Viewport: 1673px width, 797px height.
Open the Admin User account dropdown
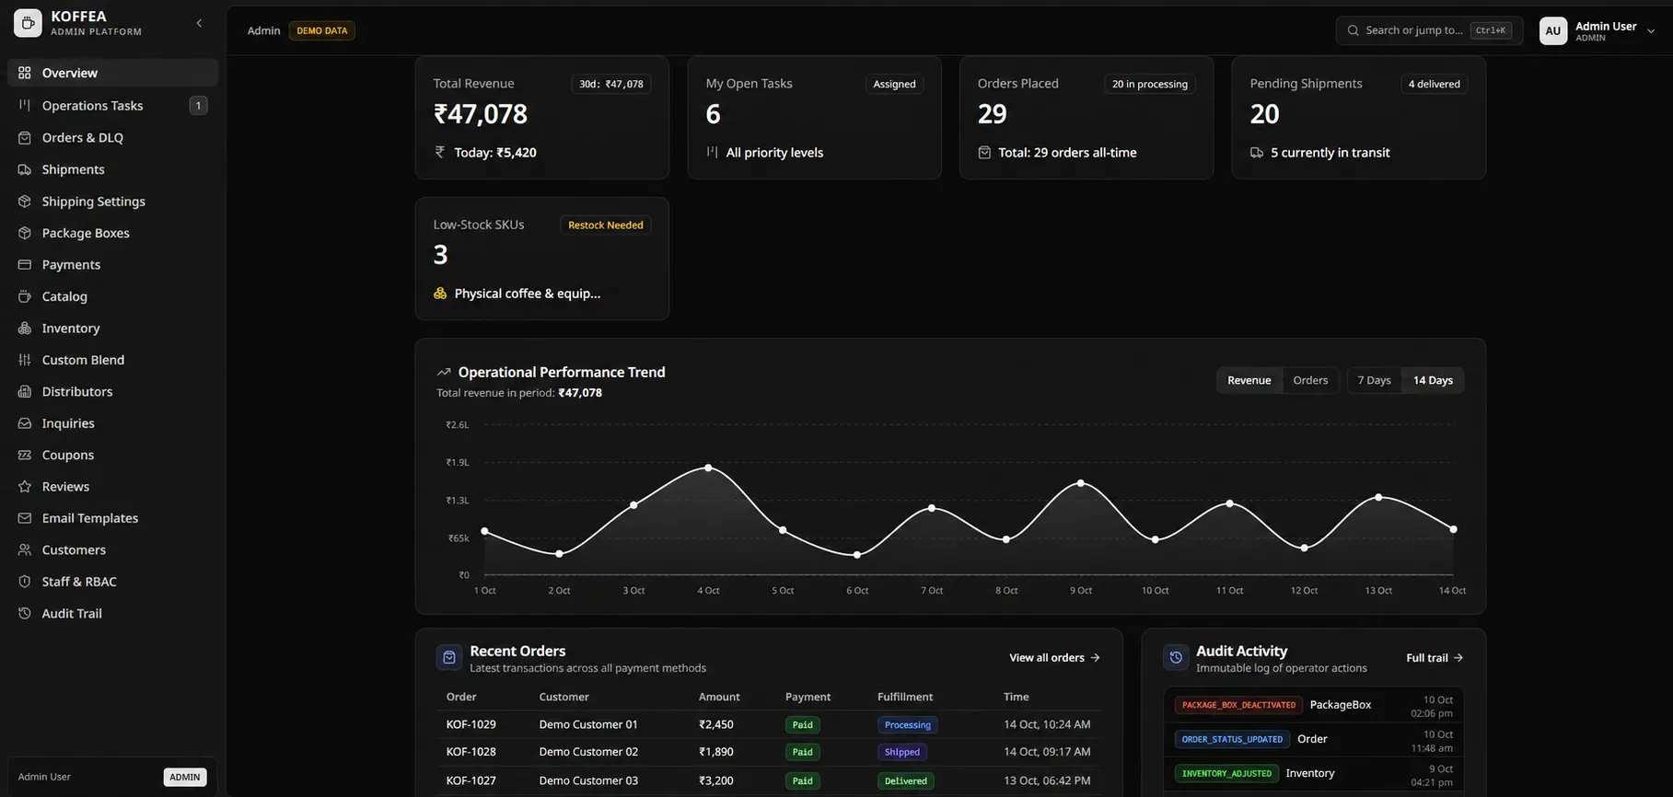[1597, 30]
